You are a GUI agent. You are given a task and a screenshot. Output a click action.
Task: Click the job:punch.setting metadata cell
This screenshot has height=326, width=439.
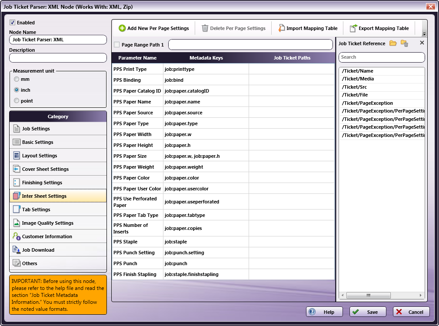(x=206, y=253)
